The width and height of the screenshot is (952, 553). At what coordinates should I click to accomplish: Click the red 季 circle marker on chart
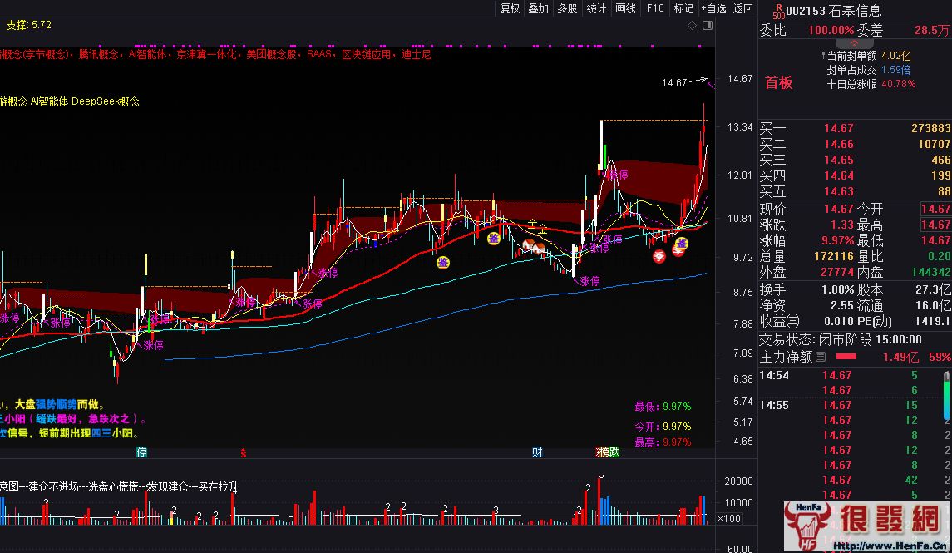[x=659, y=256]
